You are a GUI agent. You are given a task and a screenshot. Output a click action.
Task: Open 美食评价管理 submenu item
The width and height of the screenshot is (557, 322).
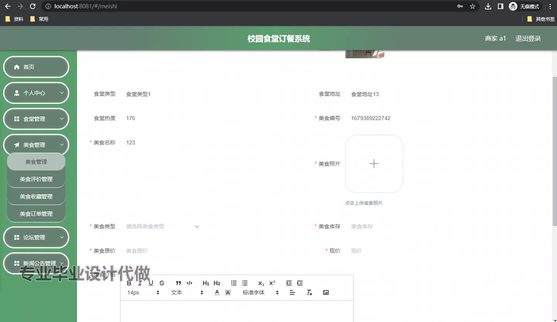36,179
